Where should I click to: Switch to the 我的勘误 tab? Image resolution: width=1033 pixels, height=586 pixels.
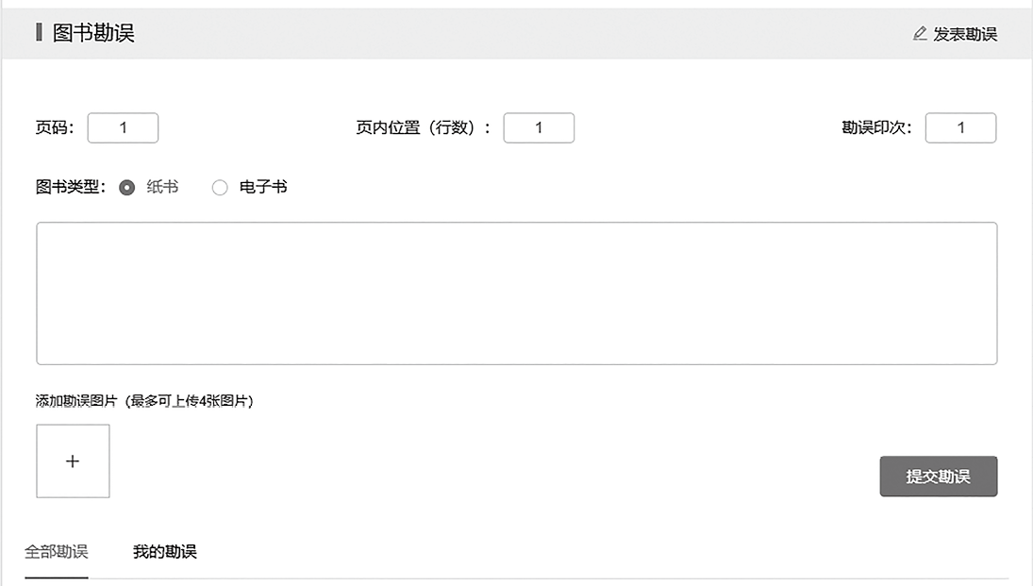pyautogui.click(x=165, y=552)
